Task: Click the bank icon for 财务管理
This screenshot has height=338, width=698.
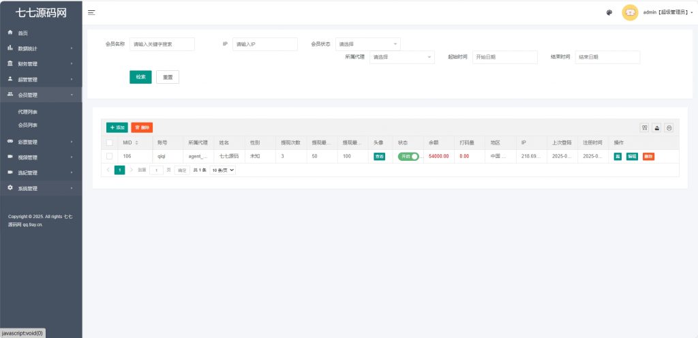Action: [10, 63]
